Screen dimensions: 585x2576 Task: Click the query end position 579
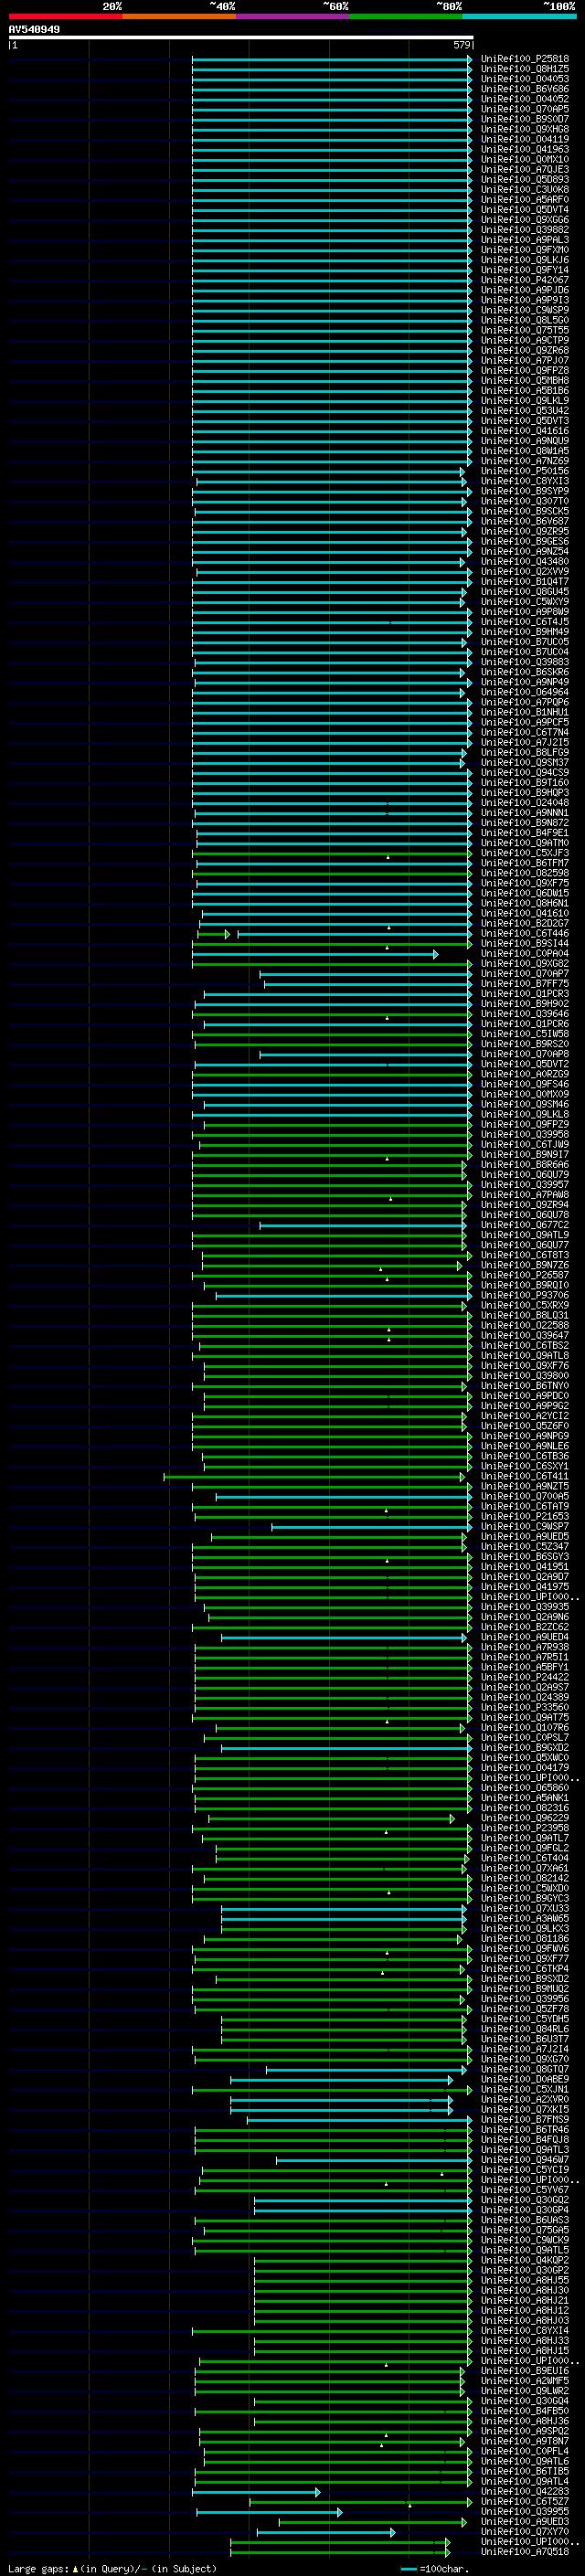pos(462,45)
